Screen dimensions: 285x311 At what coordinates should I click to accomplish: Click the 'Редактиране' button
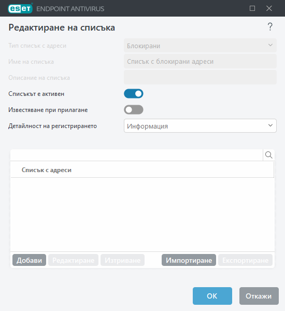coord(73,260)
